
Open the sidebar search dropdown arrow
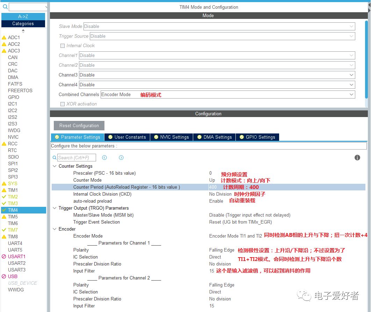point(46,7)
